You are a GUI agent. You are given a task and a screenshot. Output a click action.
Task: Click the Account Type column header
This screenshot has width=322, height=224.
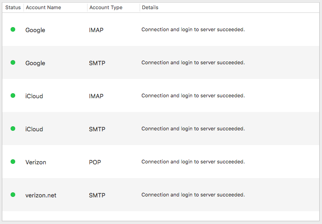(x=105, y=8)
